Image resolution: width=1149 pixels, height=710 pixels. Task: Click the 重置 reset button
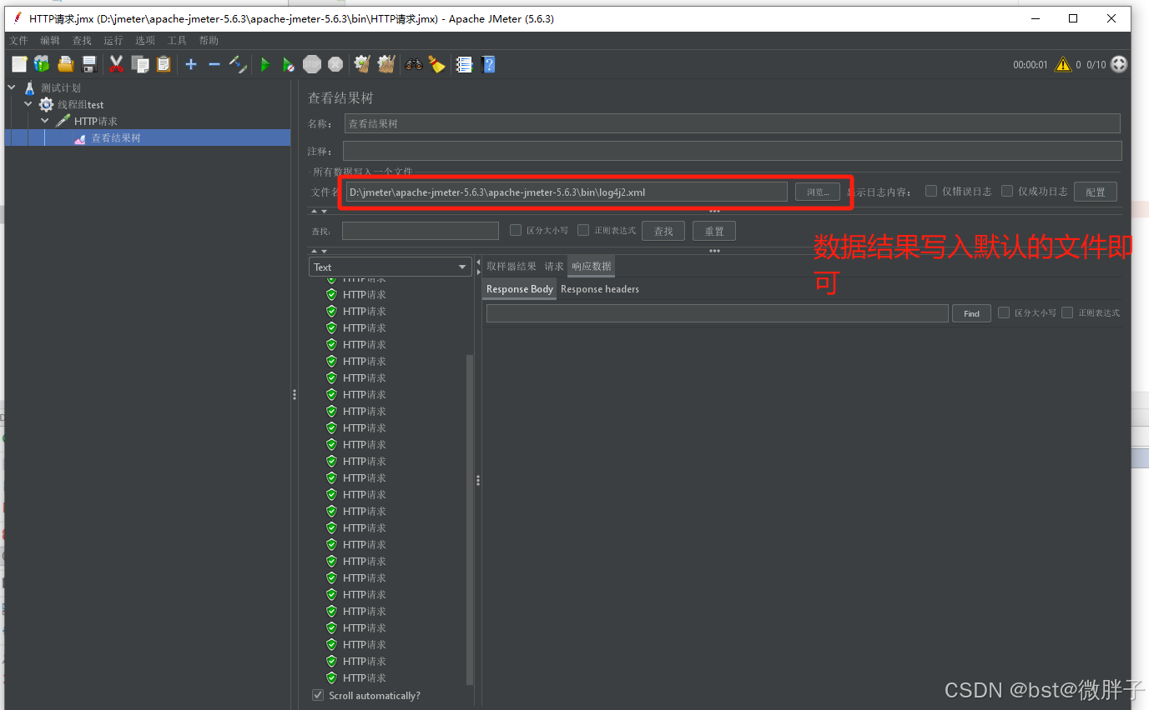714,231
